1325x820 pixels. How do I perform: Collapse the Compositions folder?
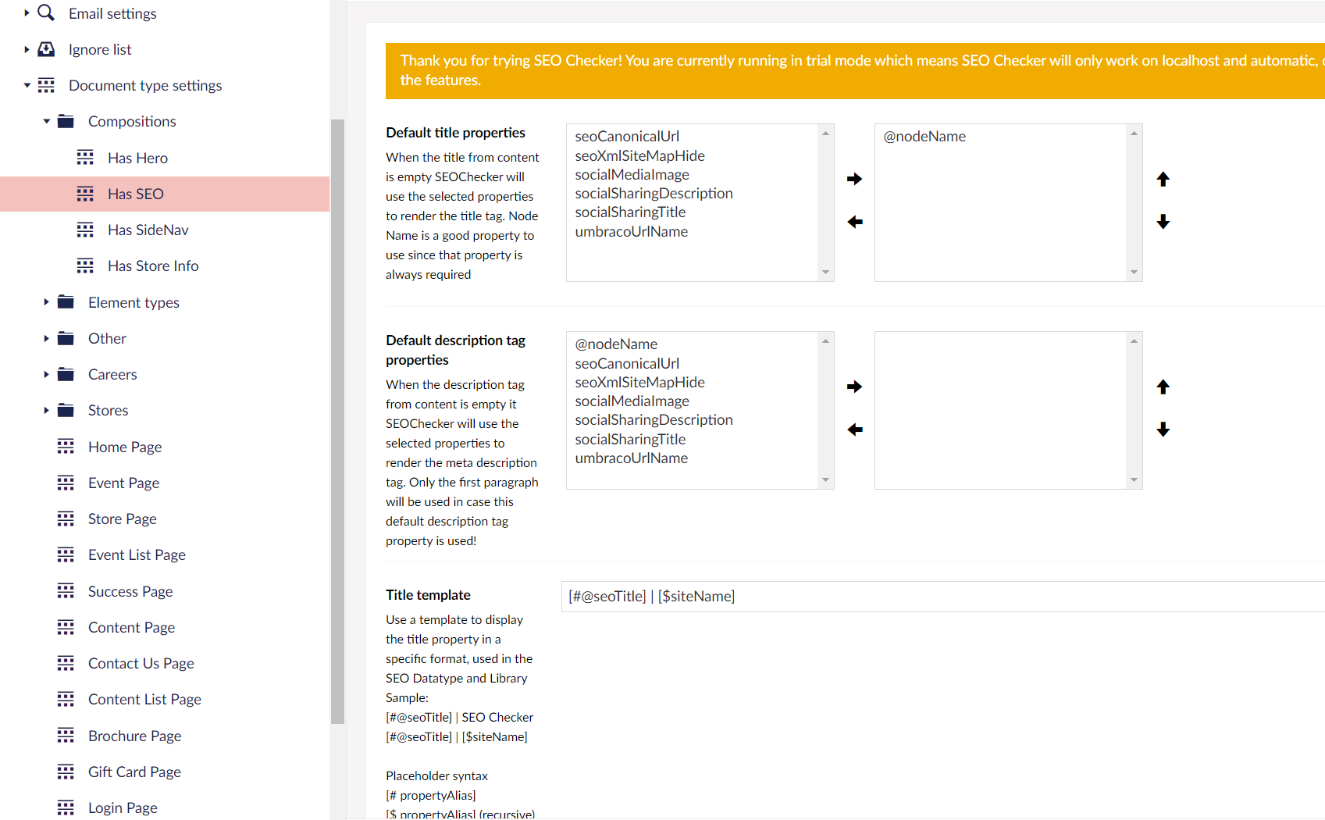46,121
